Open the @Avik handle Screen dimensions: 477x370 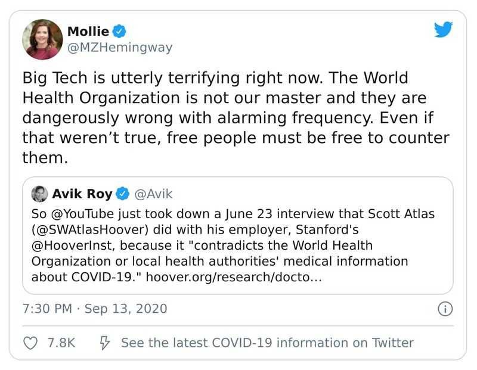(154, 194)
